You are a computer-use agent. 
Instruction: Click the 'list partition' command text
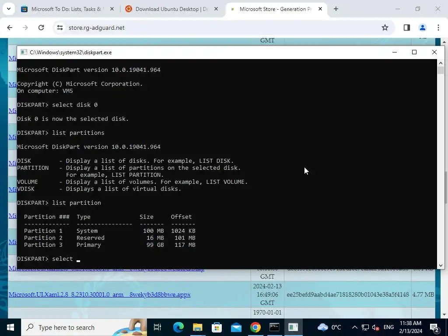77,203
